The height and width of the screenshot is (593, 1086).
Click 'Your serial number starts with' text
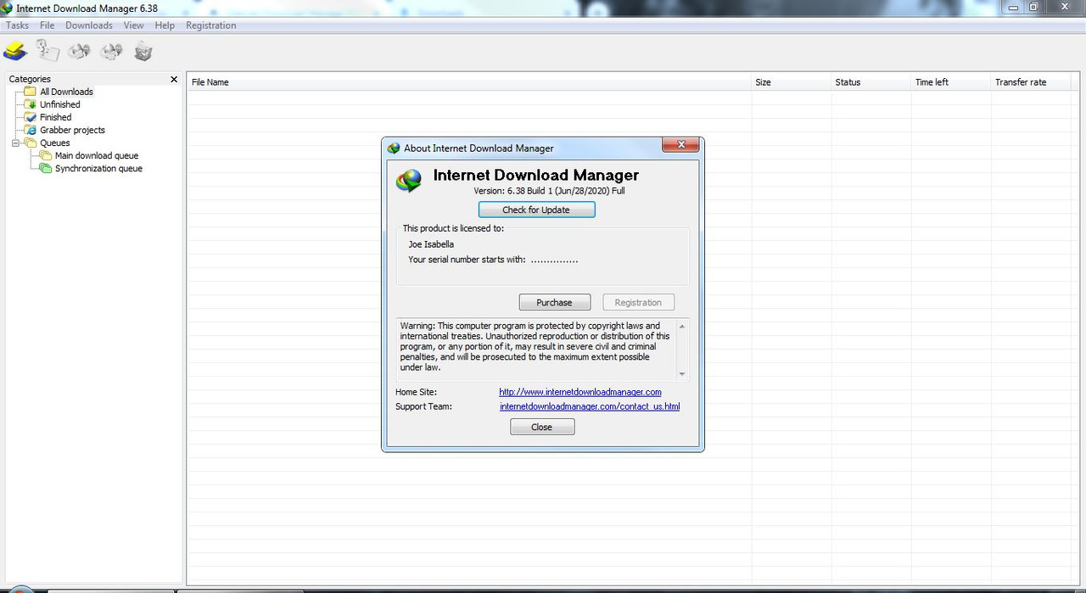click(467, 260)
